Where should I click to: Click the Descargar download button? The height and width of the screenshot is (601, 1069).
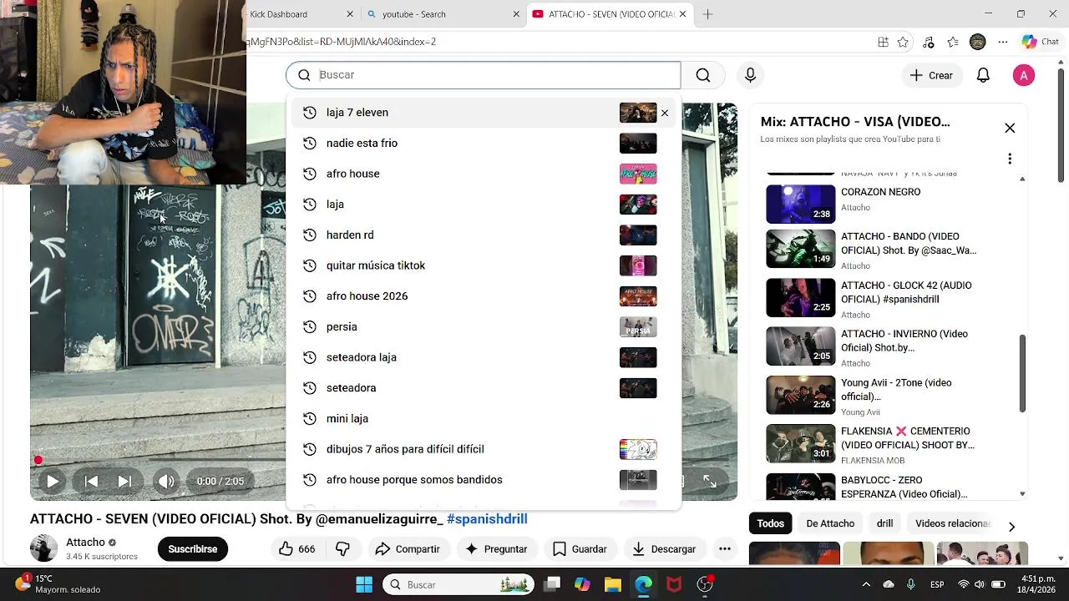pos(664,549)
